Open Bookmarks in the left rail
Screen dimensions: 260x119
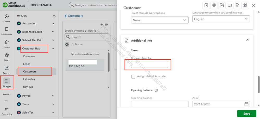7,31
